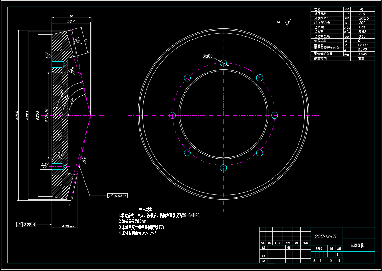Image resolution: width=382 pixels, height=271 pixels.
Task: Click the rightmost bolt hole on the center line
Action: [275, 115]
